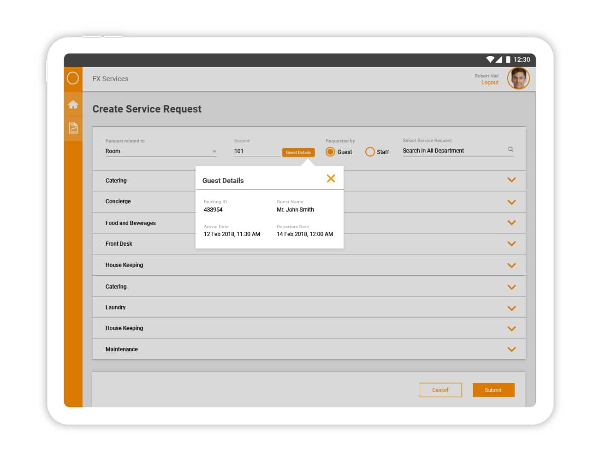Select the Guest radio button
The height and width of the screenshot is (461, 600).
click(330, 152)
